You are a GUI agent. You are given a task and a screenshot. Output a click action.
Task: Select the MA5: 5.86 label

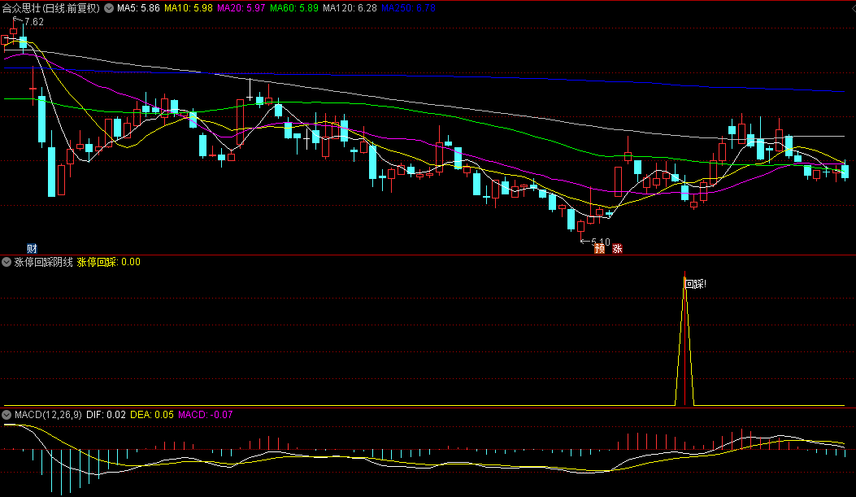tap(138, 8)
